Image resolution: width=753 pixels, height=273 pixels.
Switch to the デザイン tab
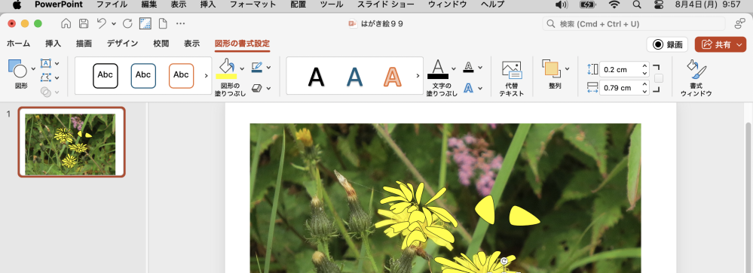click(122, 44)
